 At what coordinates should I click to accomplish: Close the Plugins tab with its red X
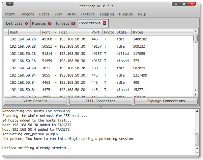pos(50,23)
